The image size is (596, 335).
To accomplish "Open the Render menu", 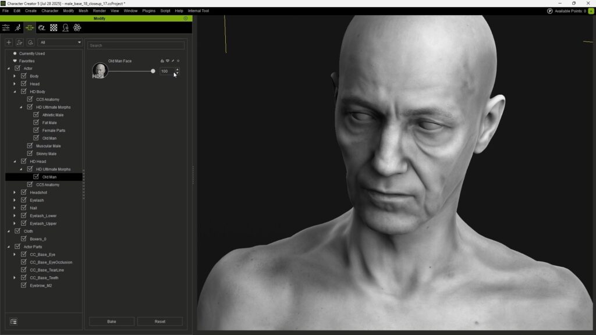I will click(100, 10).
